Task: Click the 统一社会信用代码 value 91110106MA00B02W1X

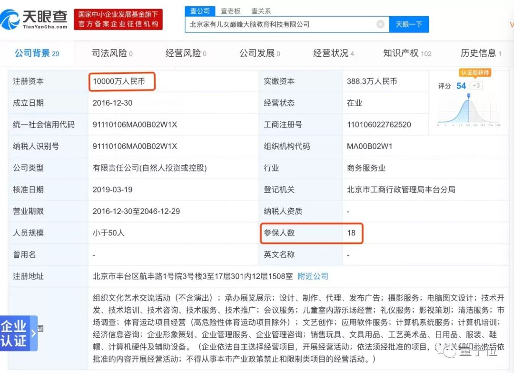Action: click(135, 125)
